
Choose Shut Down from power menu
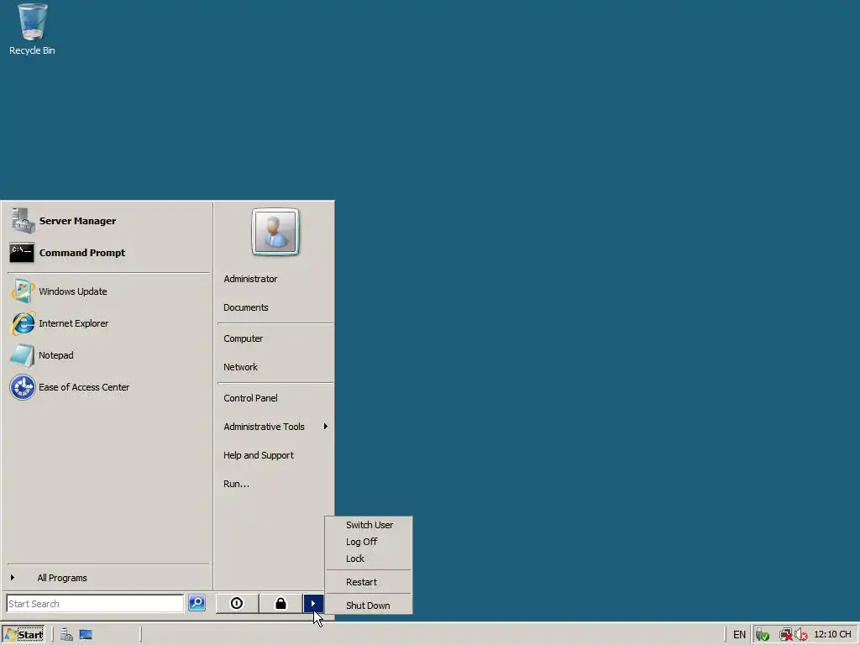click(x=369, y=606)
